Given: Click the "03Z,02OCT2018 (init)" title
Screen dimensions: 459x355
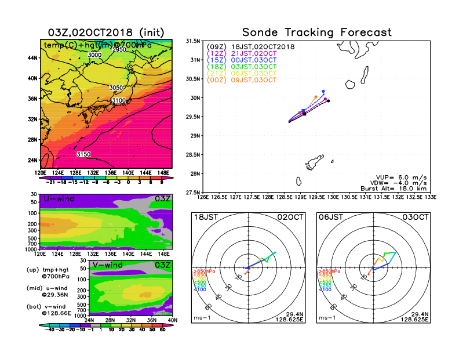Looking at the screenshot, I should tap(106, 32).
